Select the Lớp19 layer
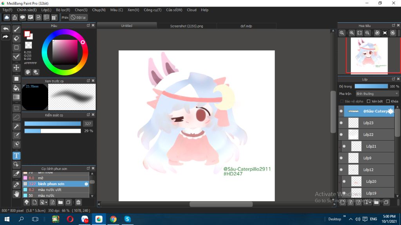This screenshot has width=401, height=225. tap(369, 193)
